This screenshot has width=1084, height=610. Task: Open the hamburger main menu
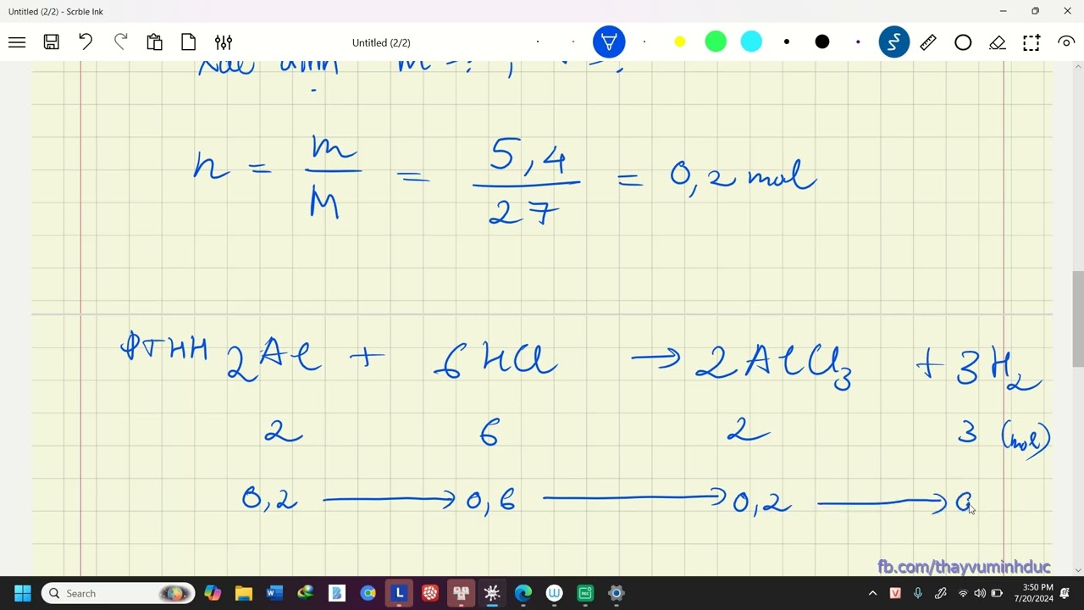pos(17,42)
